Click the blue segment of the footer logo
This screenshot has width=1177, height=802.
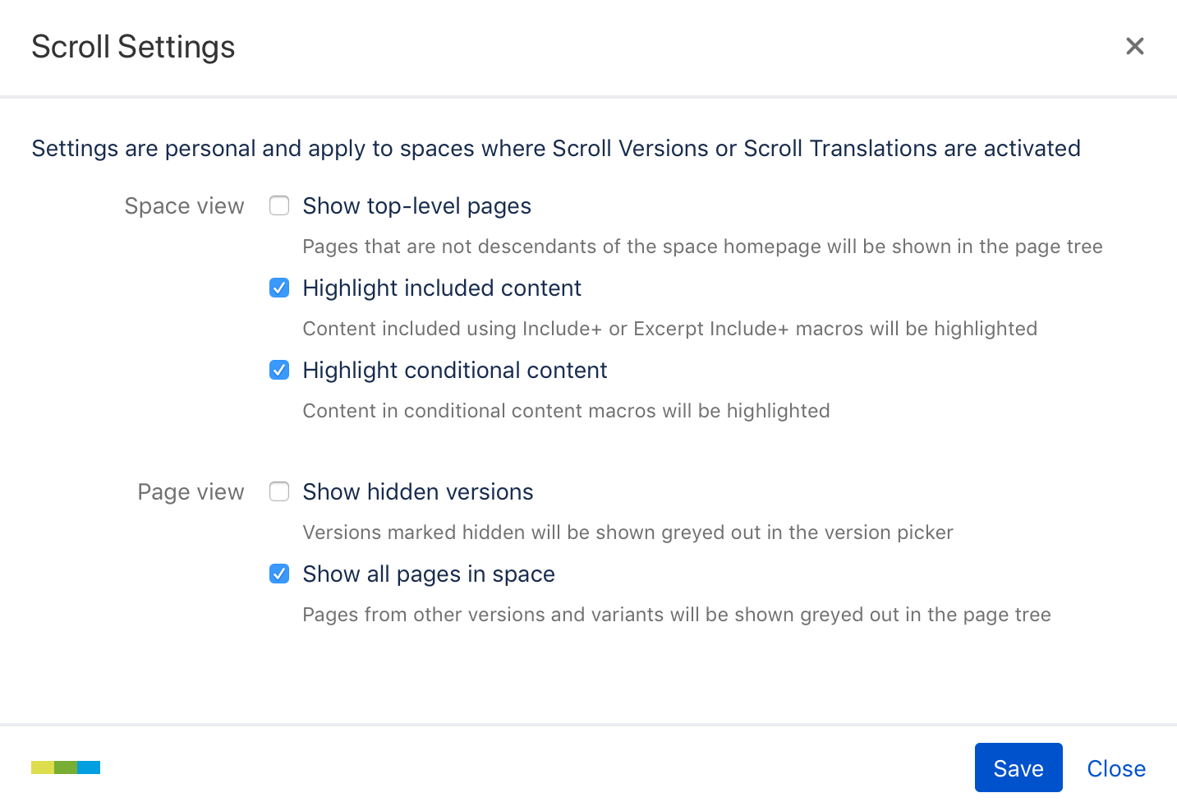pos(89,767)
